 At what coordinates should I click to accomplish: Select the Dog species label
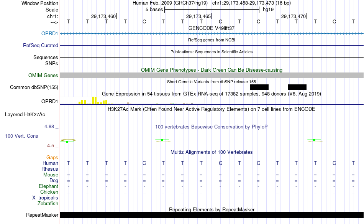coord(54,180)
